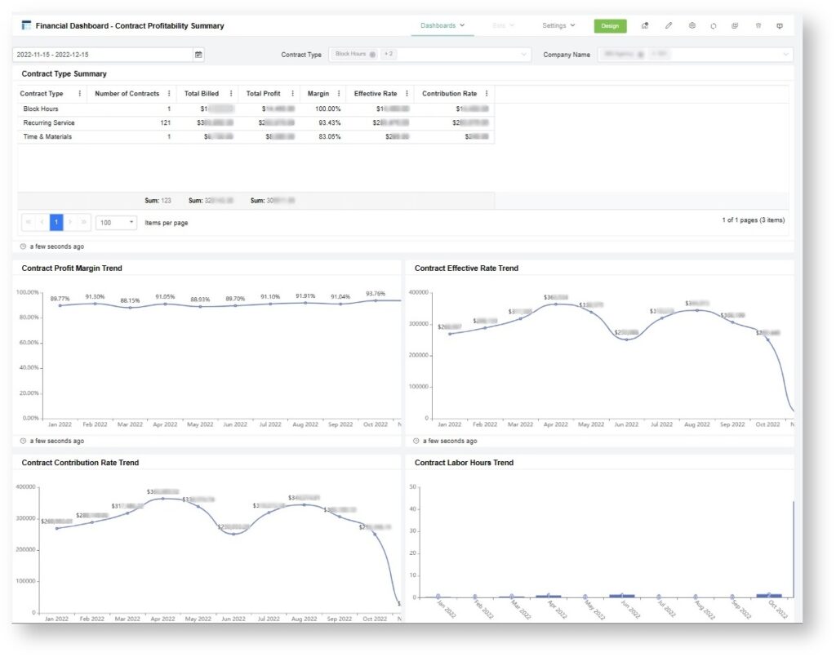
Task: Click the presentation display icon at top right
Action: click(x=780, y=25)
